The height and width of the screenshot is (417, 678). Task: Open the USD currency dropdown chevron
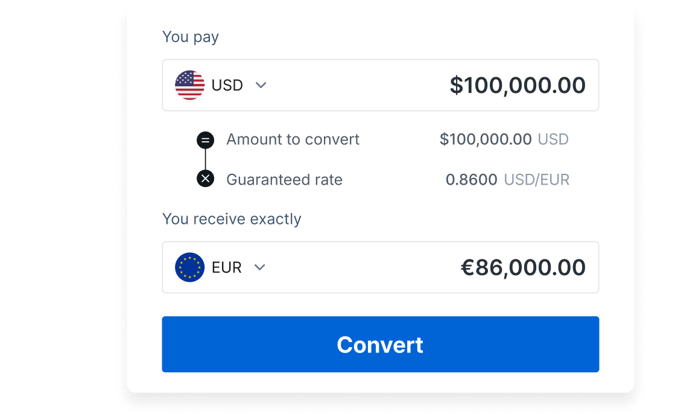261,85
